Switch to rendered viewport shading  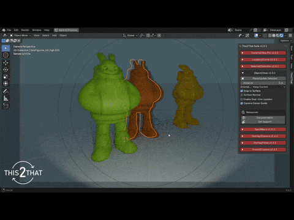pyautogui.click(x=282, y=35)
